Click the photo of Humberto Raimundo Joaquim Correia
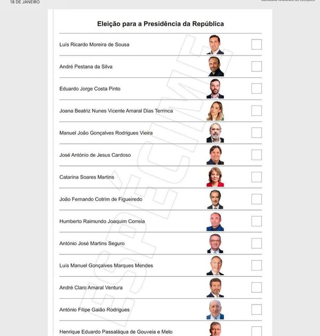The image size is (320, 336). [215, 221]
